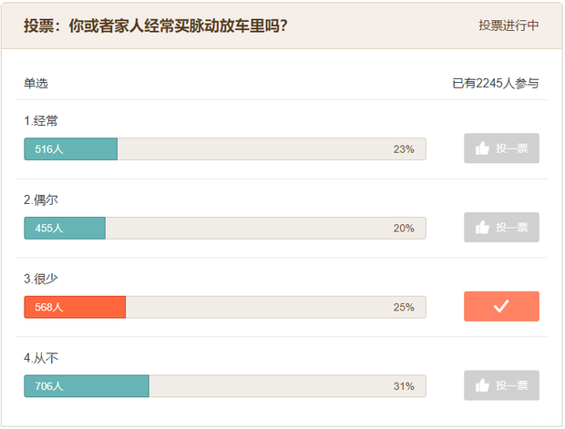Click the teal 516人 result bar
The image size is (565, 429).
pos(71,149)
